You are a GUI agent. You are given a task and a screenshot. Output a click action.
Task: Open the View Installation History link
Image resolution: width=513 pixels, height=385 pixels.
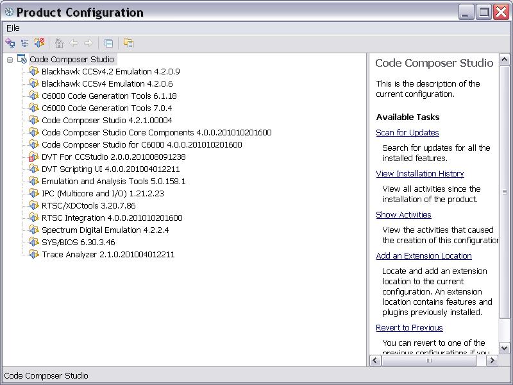click(419, 174)
